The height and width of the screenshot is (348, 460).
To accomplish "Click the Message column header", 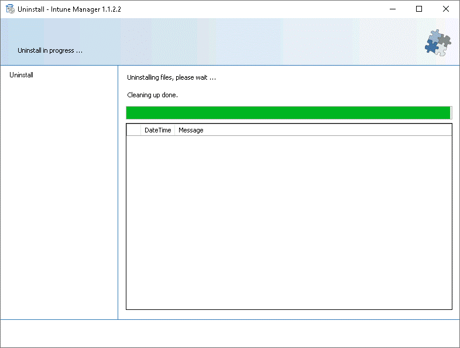I will 313,130.
